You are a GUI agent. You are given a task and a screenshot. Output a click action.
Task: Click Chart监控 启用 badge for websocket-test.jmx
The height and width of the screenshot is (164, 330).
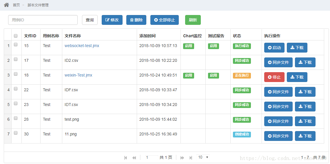click(189, 46)
